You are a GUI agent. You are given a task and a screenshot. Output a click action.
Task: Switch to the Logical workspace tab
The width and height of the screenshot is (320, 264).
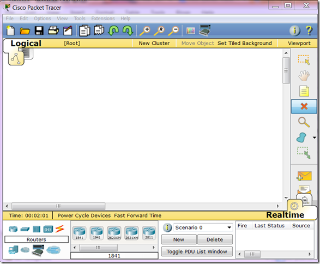26,43
